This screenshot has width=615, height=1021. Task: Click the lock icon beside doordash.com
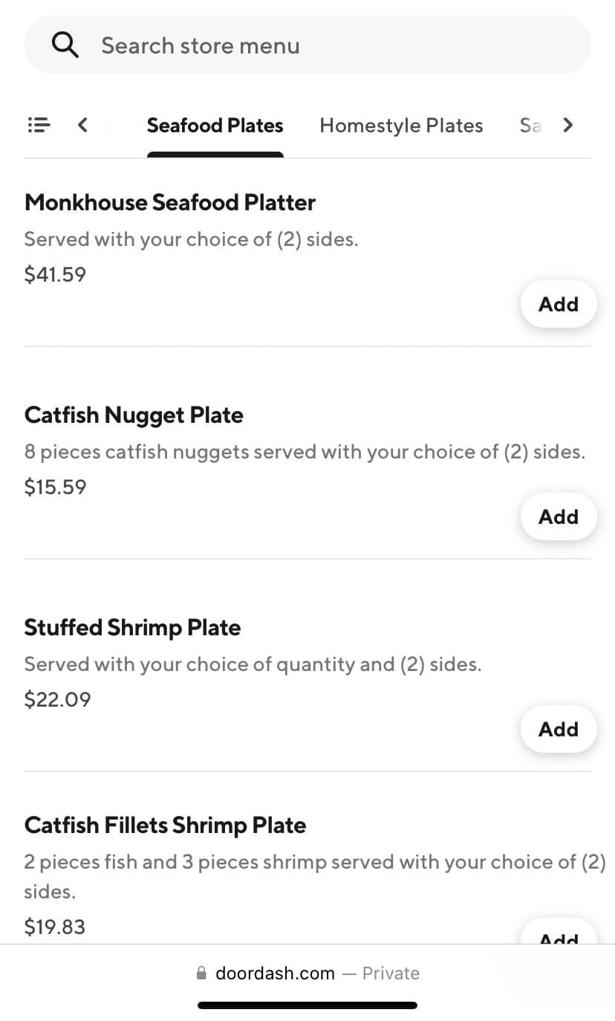(x=201, y=973)
